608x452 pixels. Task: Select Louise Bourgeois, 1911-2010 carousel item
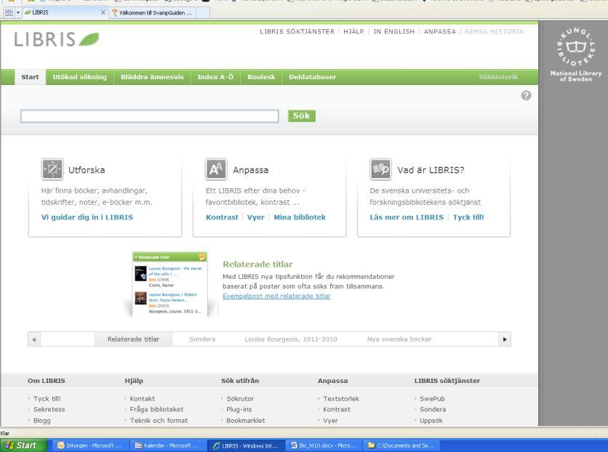point(291,339)
